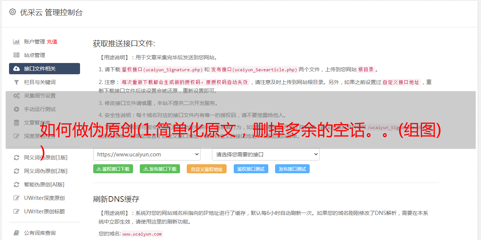Click the cloud upload icon for 接口文件相关

coord(17,69)
